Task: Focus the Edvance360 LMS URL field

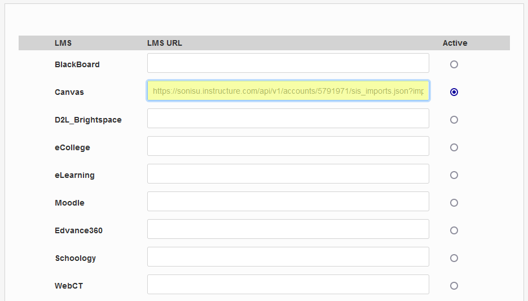Action: pyautogui.click(x=288, y=229)
